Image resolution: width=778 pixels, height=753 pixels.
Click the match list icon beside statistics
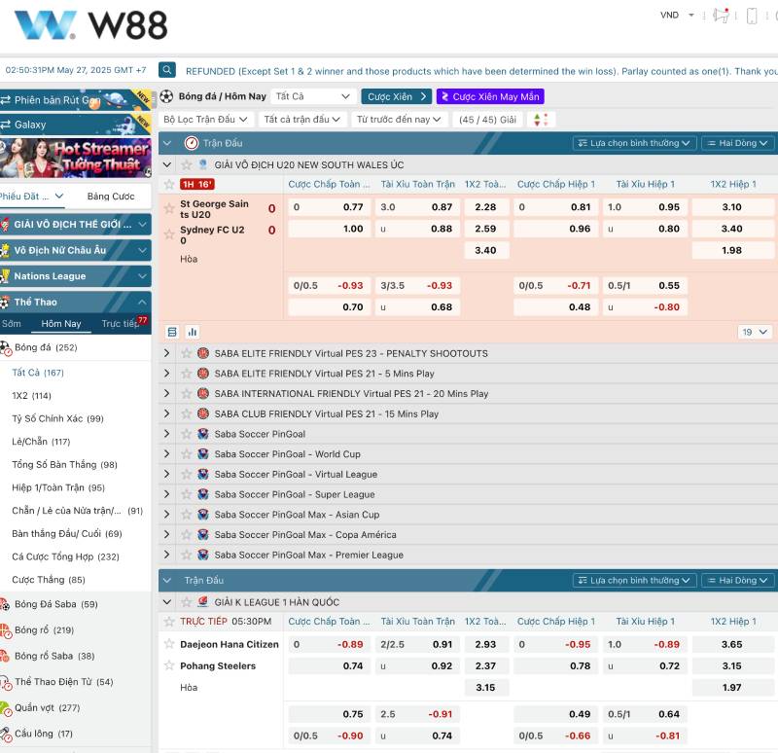[172, 332]
